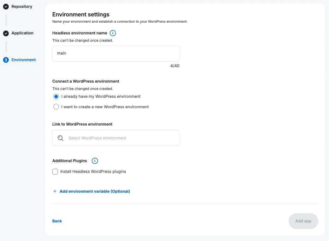The width and height of the screenshot is (329, 241).
Task: Focus the Headless environment name input field
Action: point(116,53)
